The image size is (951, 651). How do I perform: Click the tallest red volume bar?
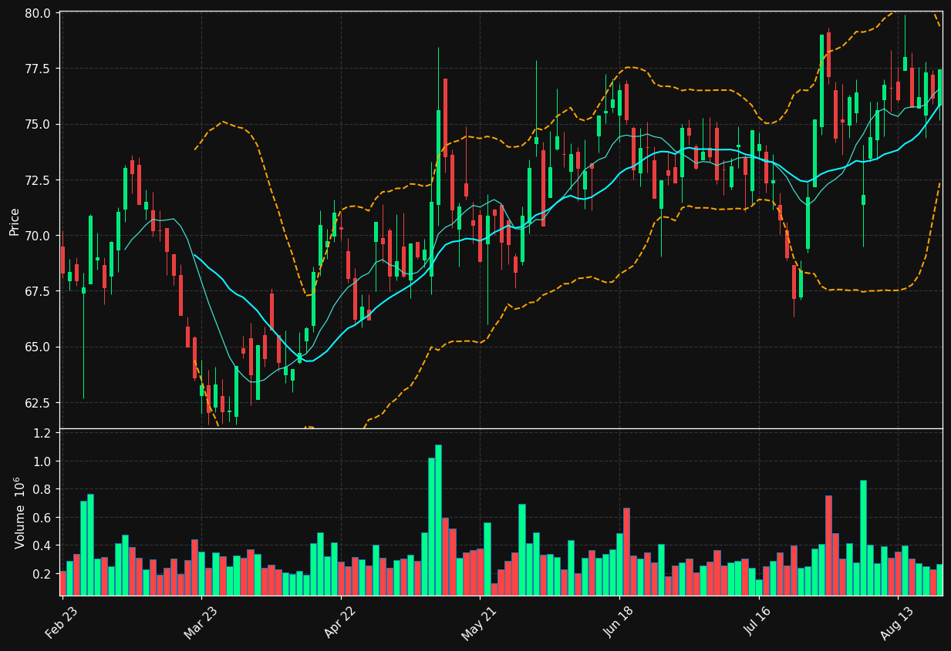tap(828, 545)
